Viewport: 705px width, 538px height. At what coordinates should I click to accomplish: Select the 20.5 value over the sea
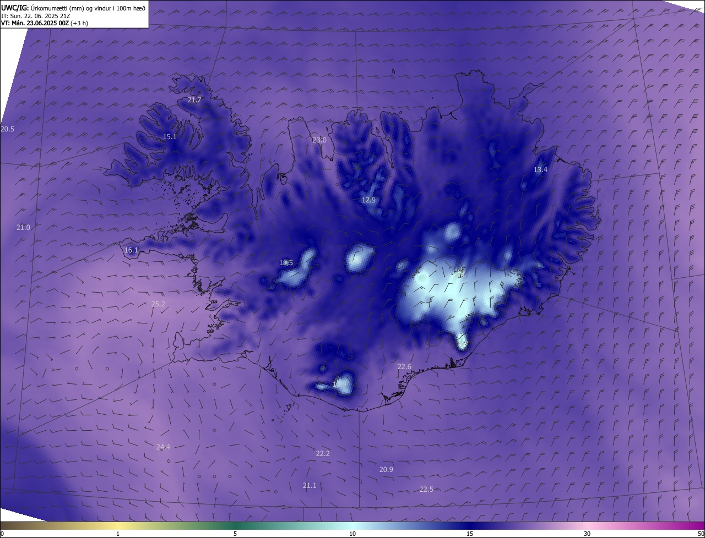[8, 129]
